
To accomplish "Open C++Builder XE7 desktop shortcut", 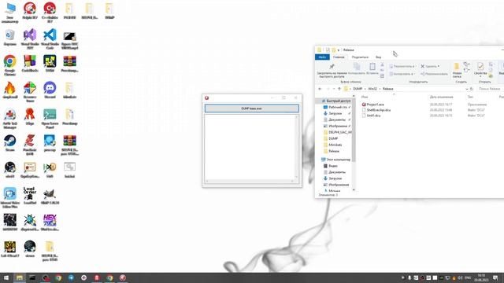I will [50, 12].
